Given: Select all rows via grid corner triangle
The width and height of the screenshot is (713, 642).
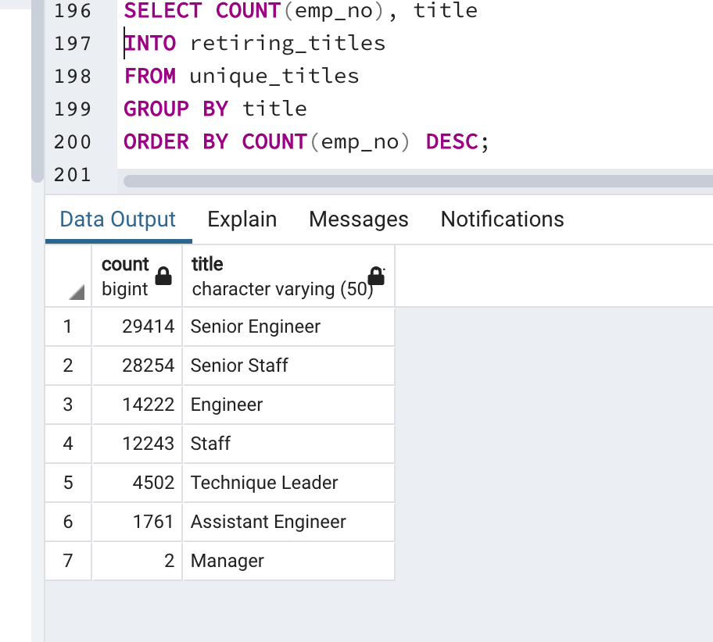Looking at the screenshot, I should 77,292.
